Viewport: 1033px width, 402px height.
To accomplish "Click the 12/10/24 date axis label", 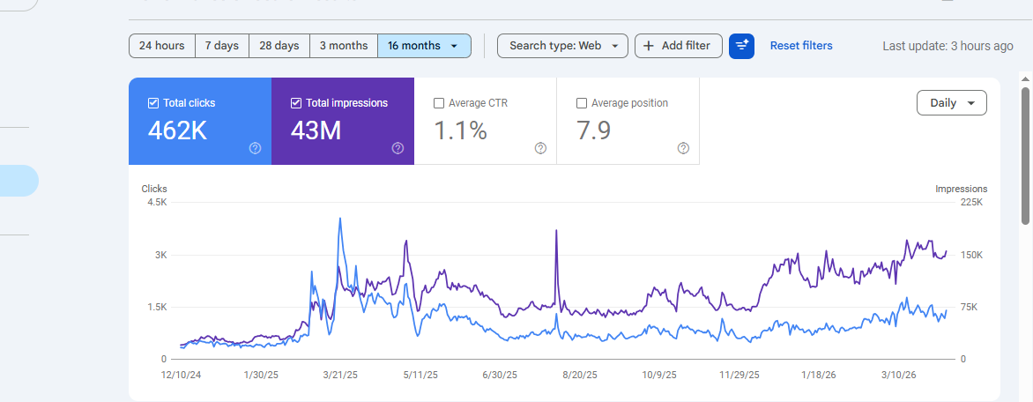I will tap(182, 375).
